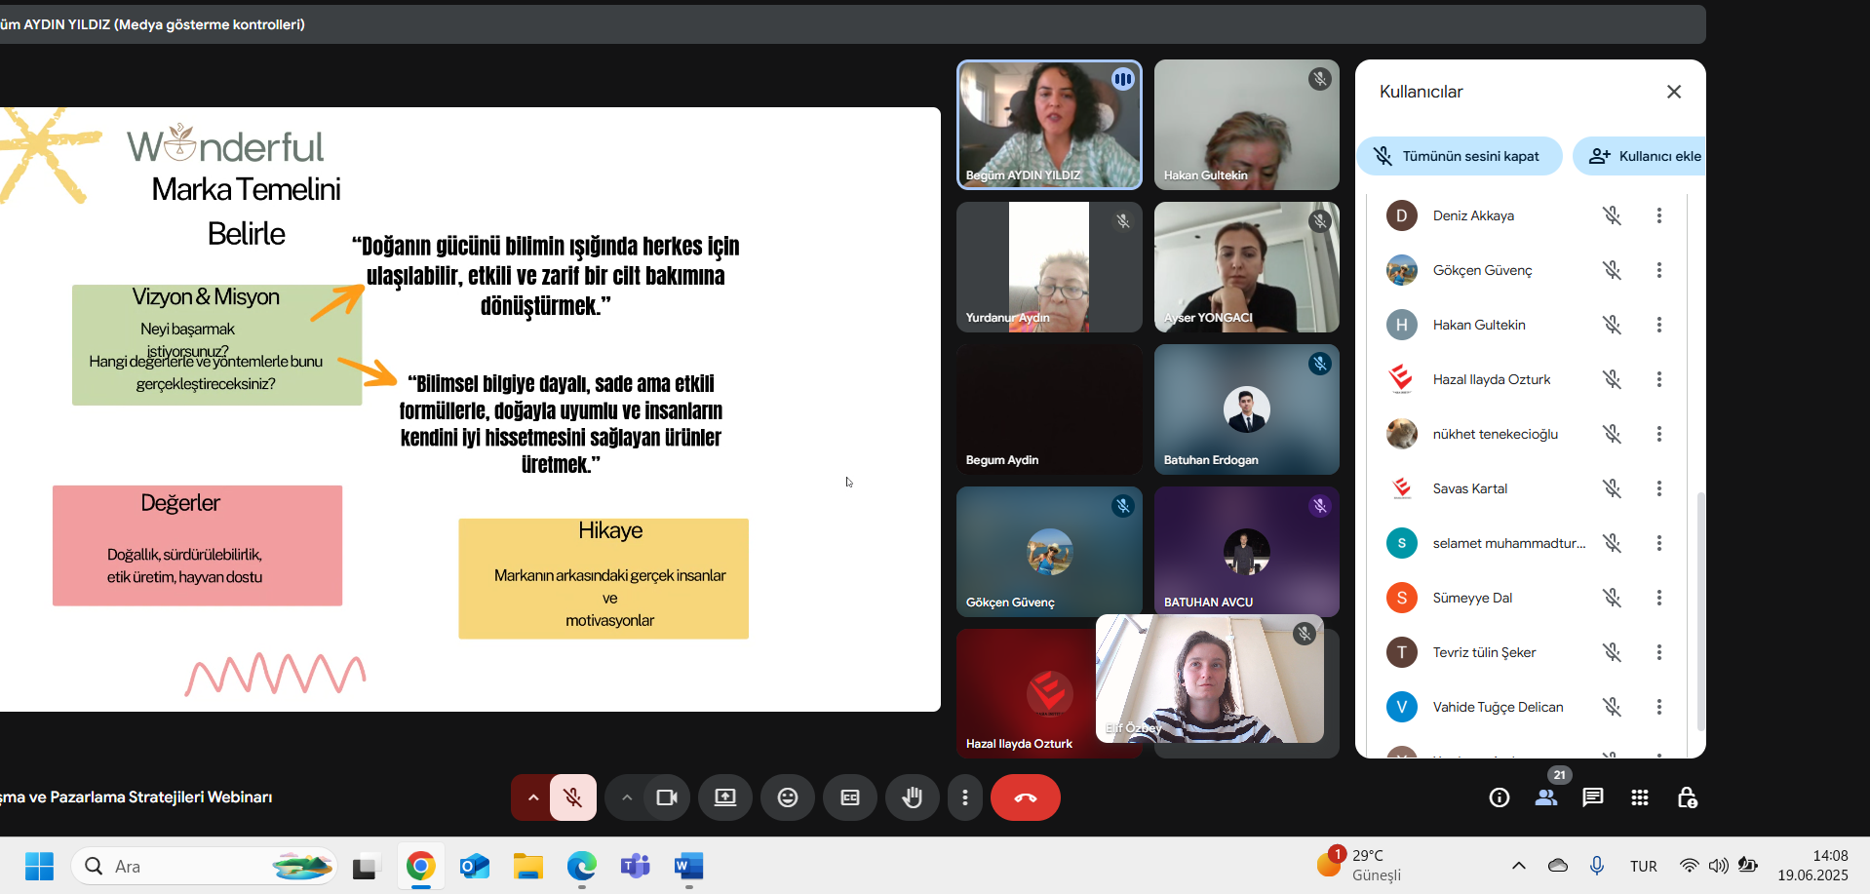The width and height of the screenshot is (1870, 894).
Task: Click the present screen icon
Action: click(725, 797)
